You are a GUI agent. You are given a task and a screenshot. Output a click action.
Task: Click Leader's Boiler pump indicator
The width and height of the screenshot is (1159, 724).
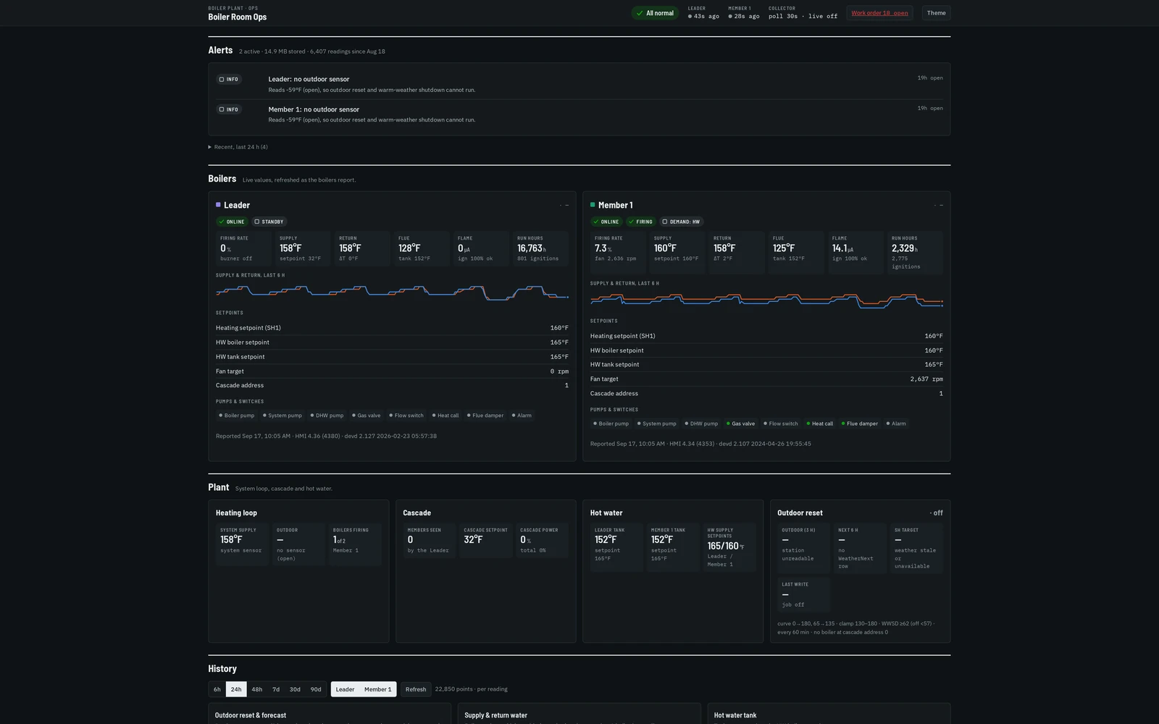click(x=237, y=416)
